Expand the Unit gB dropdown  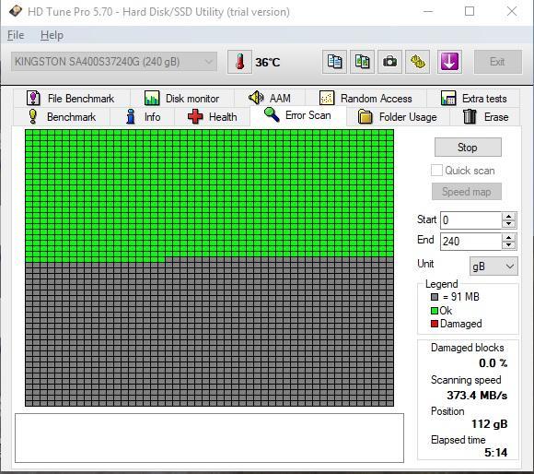[493, 266]
